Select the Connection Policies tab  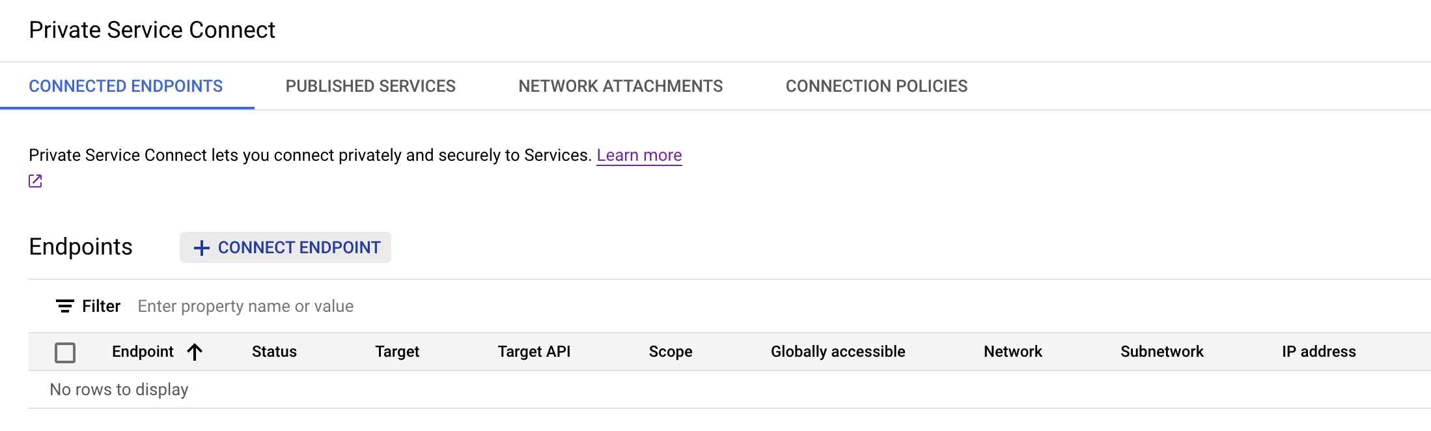[877, 86]
